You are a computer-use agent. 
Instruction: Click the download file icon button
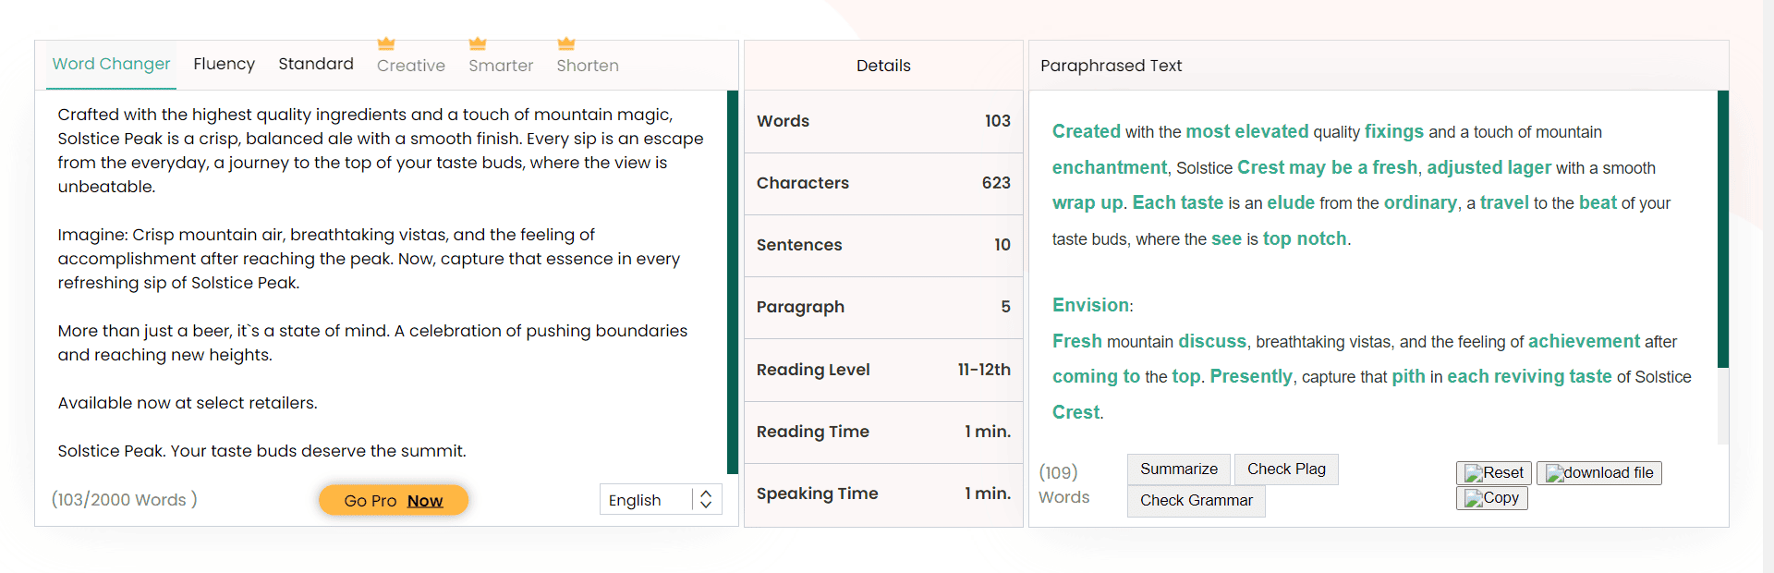(x=1598, y=473)
